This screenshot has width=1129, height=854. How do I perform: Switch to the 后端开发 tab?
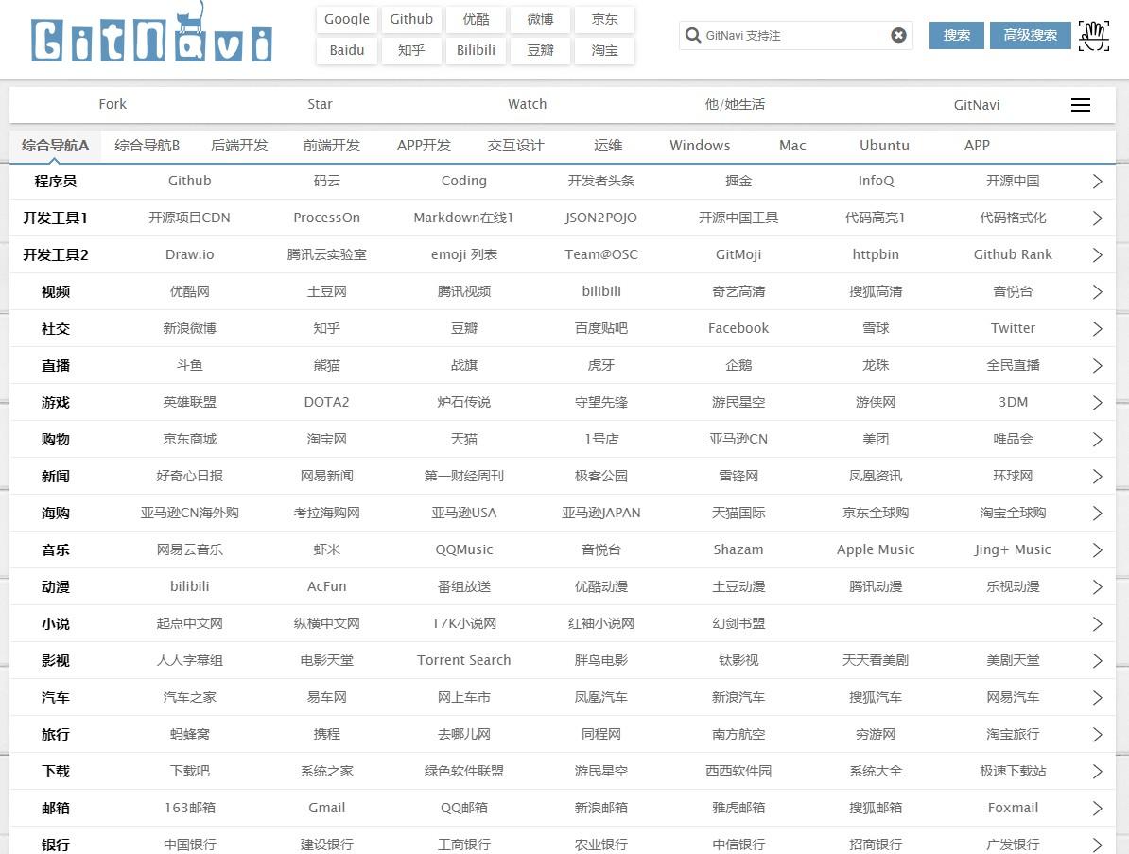coord(239,146)
